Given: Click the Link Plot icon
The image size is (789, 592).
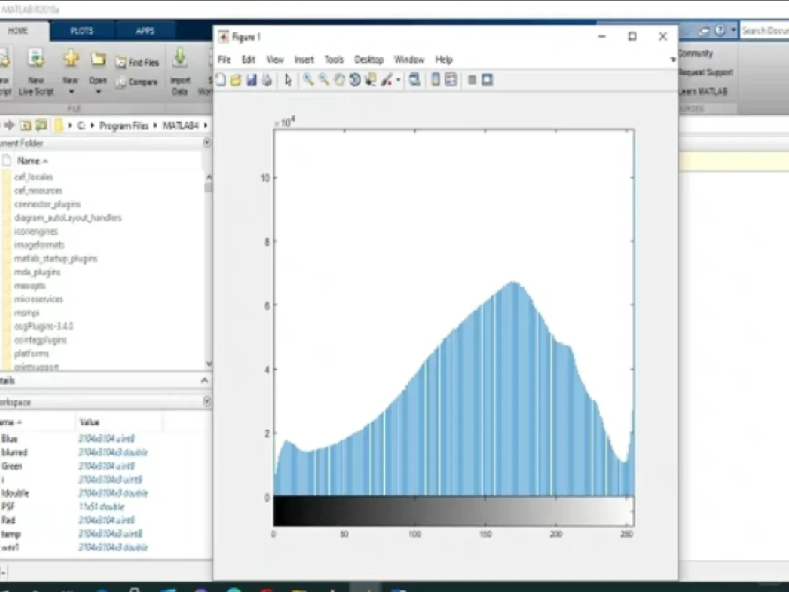Looking at the screenshot, I should 415,80.
